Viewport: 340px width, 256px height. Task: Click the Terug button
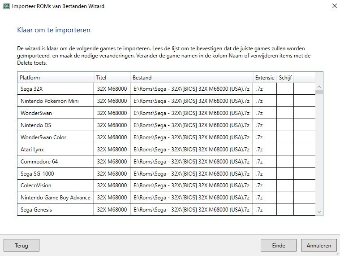point(22,245)
